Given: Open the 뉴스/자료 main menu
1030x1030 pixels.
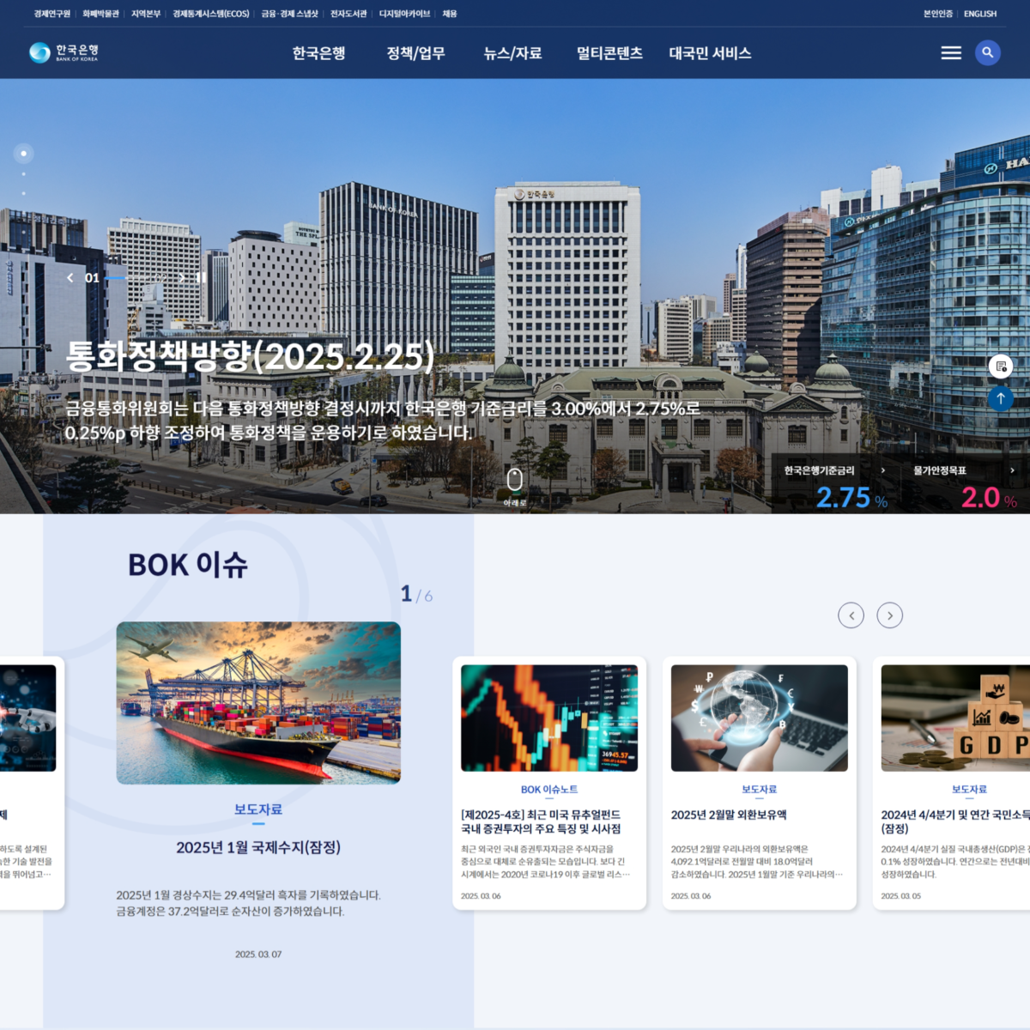Looking at the screenshot, I should (512, 53).
